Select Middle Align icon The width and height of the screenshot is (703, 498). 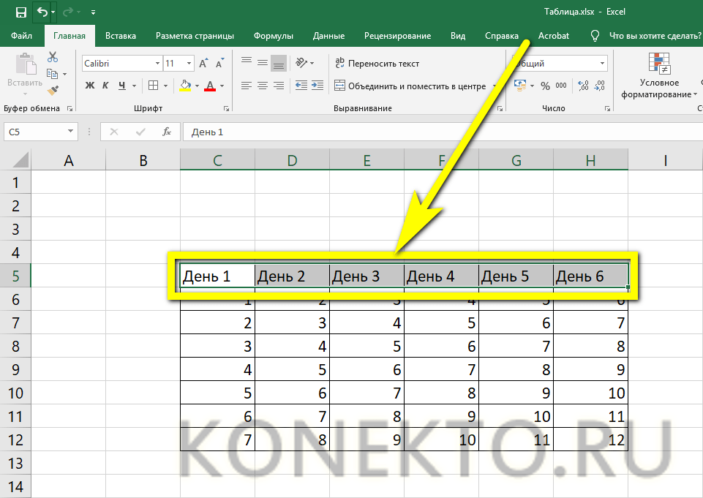pos(263,63)
